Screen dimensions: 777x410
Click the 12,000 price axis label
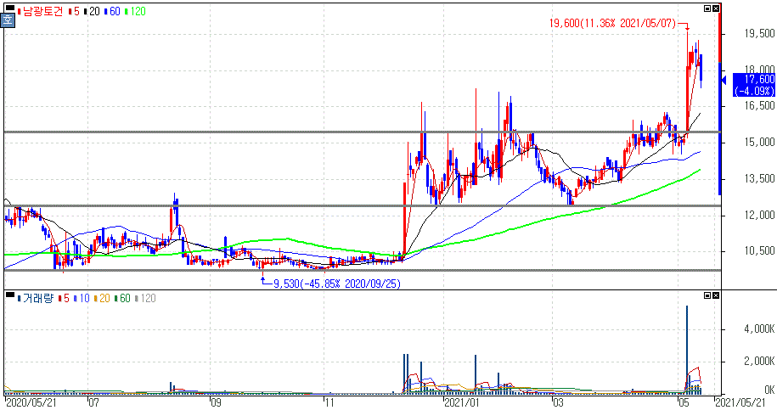760,215
